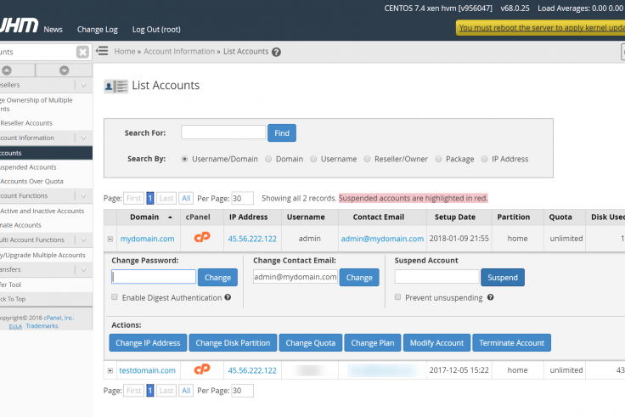Viewport: 625px width, 417px height.
Task: Select Package search option
Action: 438,159
